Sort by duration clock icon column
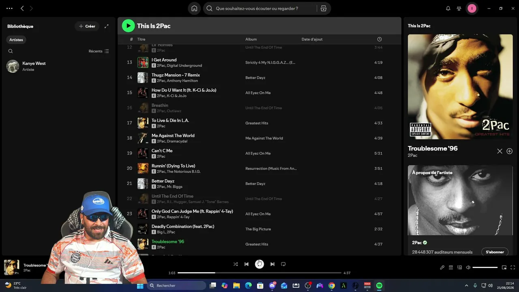The image size is (519, 292). (380, 39)
